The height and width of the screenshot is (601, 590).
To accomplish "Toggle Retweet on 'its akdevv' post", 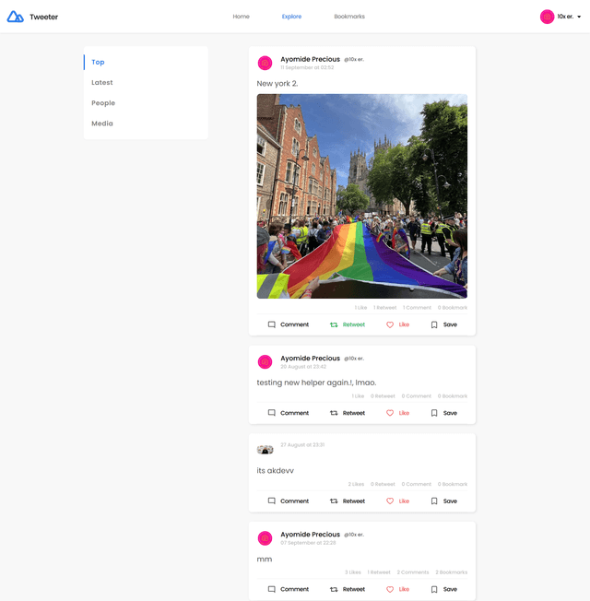I will tap(348, 501).
